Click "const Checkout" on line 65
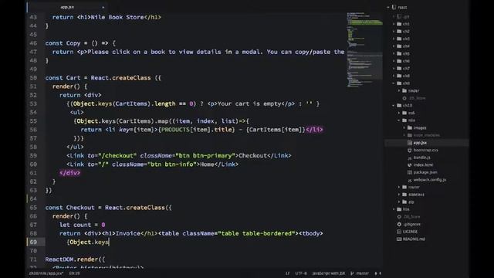The image size is (494, 278). [x=69, y=208]
